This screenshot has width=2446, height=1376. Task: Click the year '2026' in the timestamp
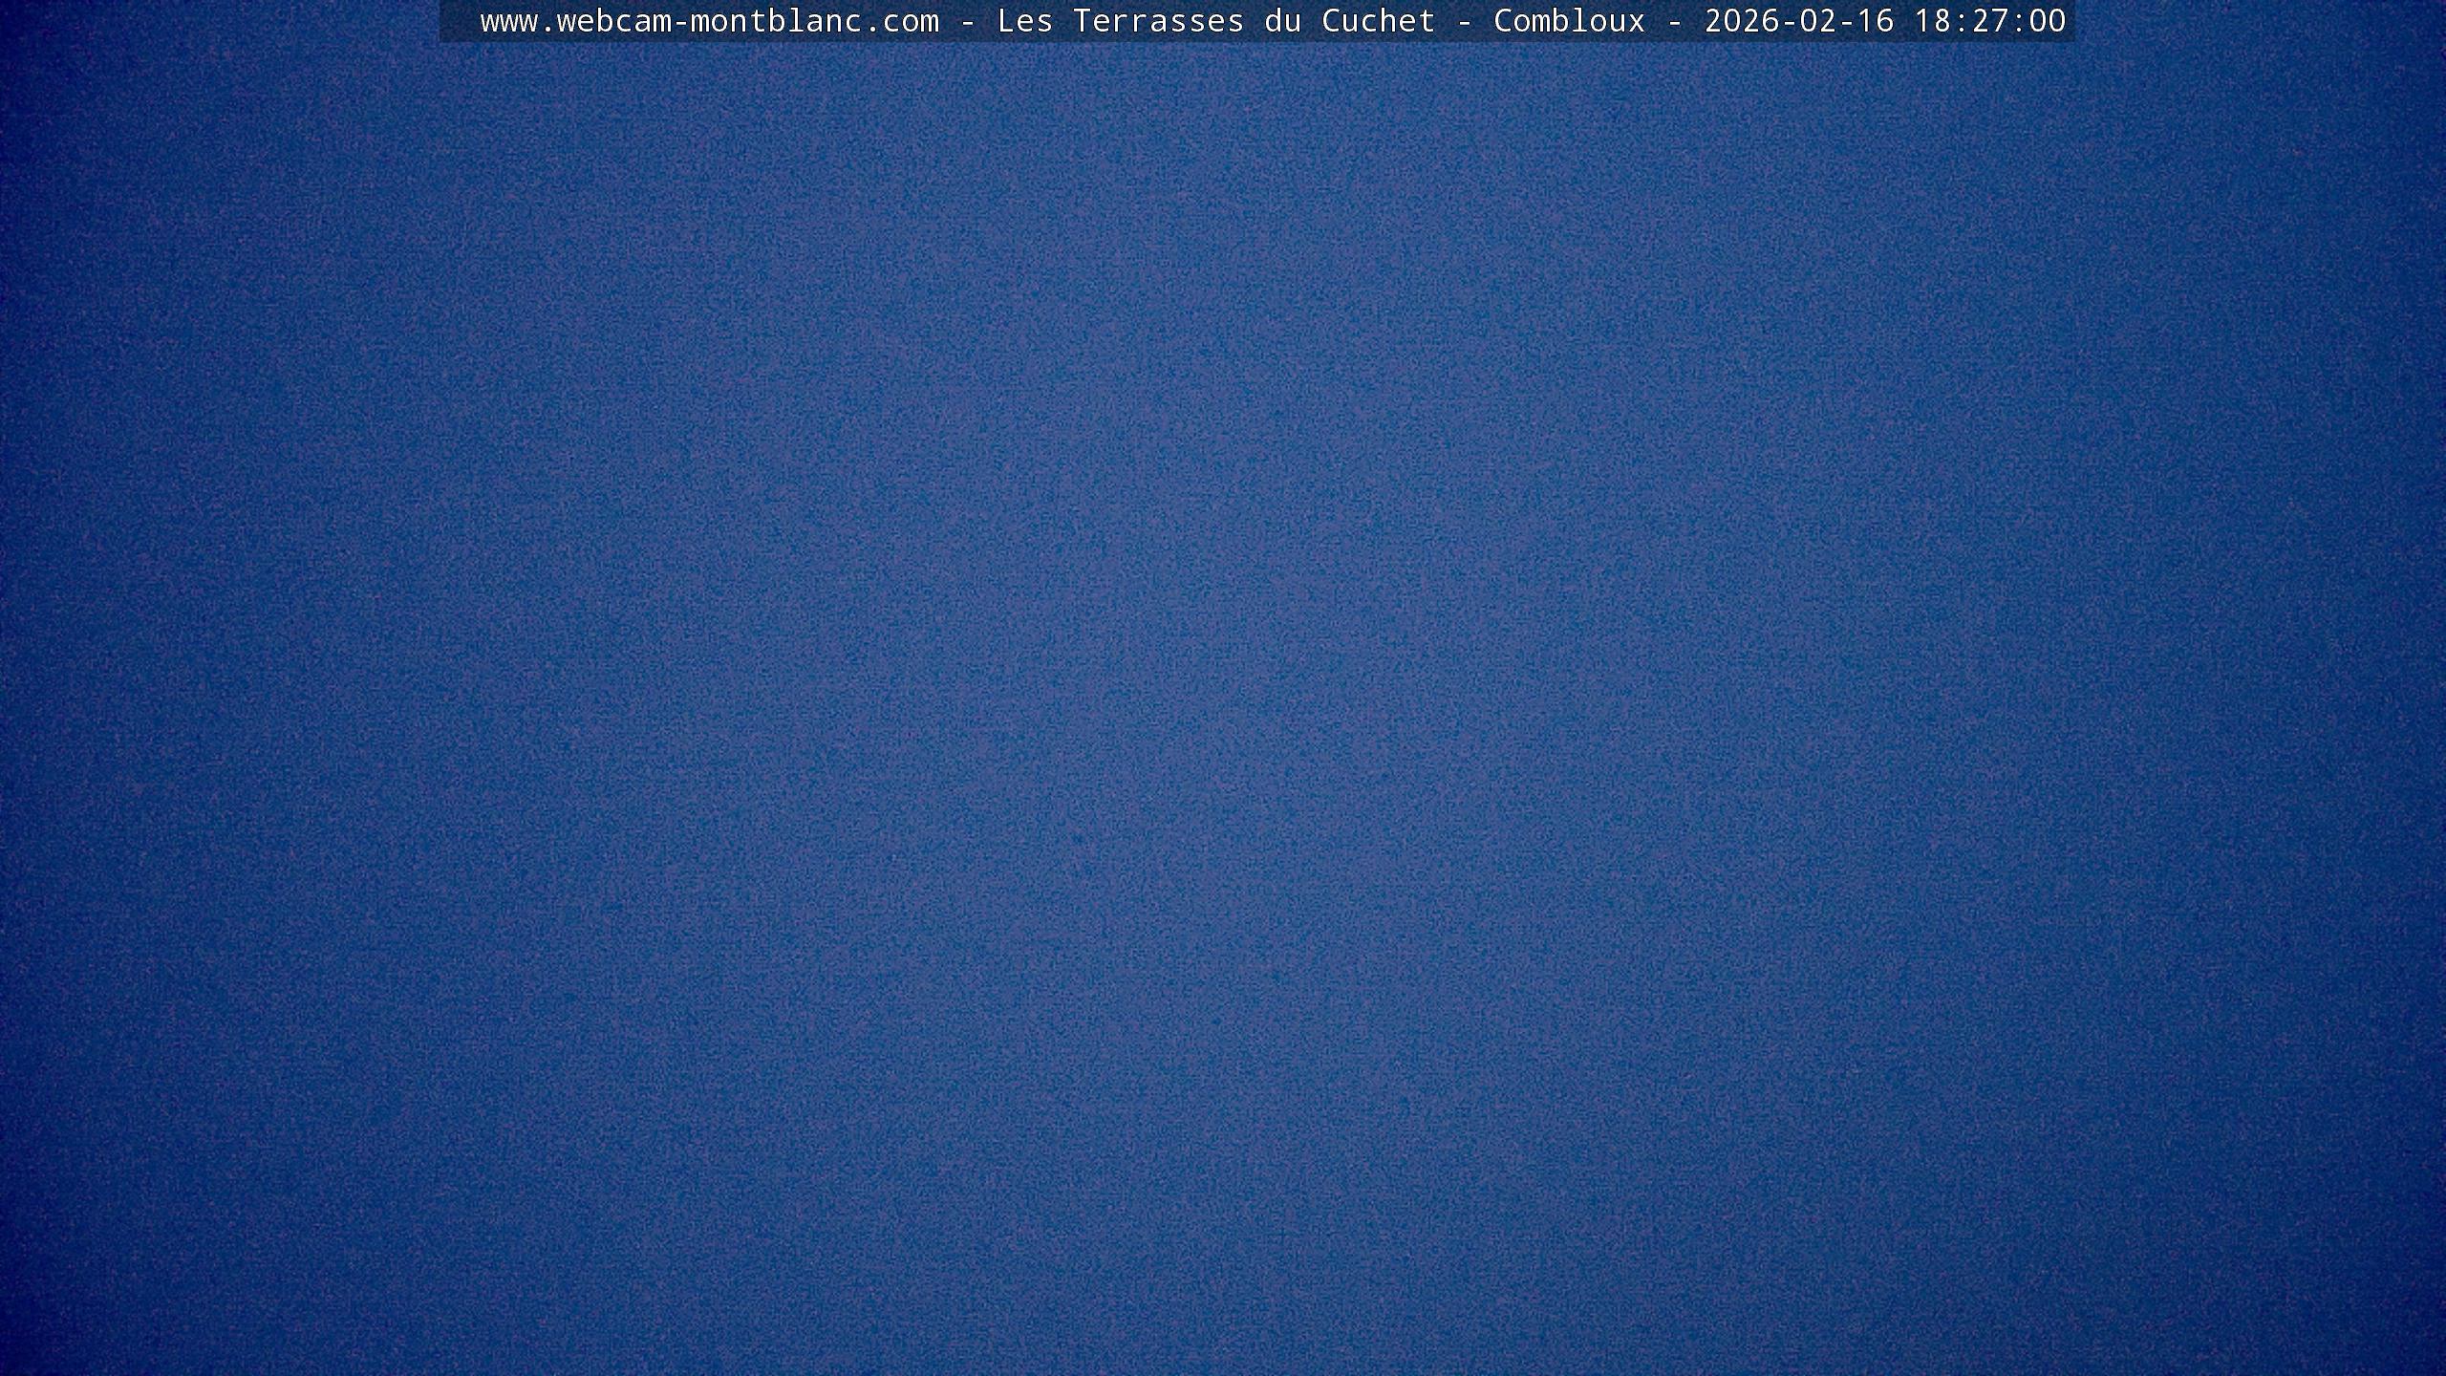[1742, 21]
